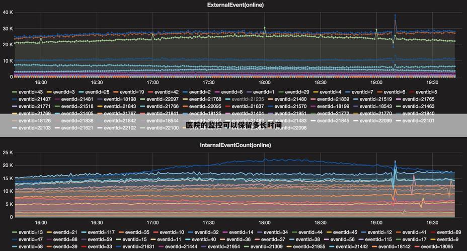Hide the eventId=21437 series
The height and width of the screenshot is (251, 467).
pyautogui.click(x=34, y=99)
